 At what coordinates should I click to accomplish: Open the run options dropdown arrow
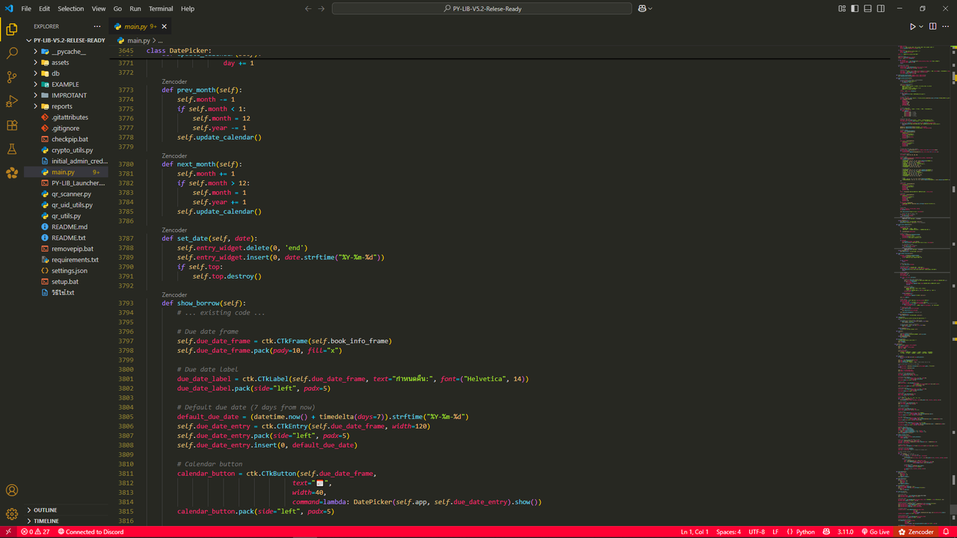920,25
